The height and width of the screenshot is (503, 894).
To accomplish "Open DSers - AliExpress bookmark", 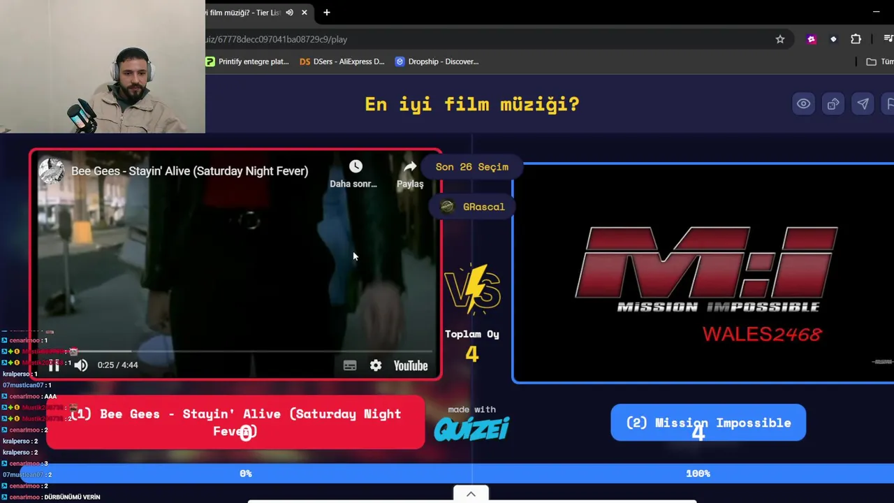I will click(342, 61).
